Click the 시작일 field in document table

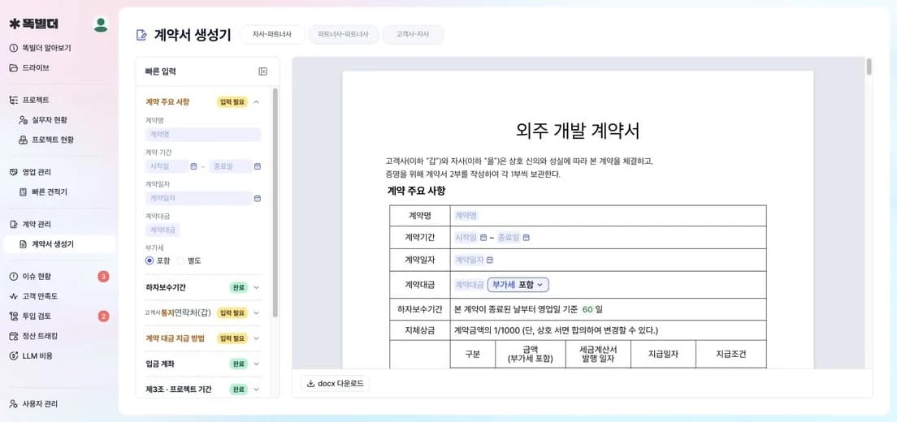point(466,238)
